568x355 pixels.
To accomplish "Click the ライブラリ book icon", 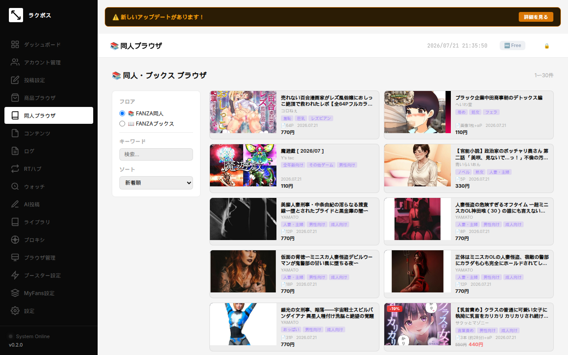I will point(16,222).
